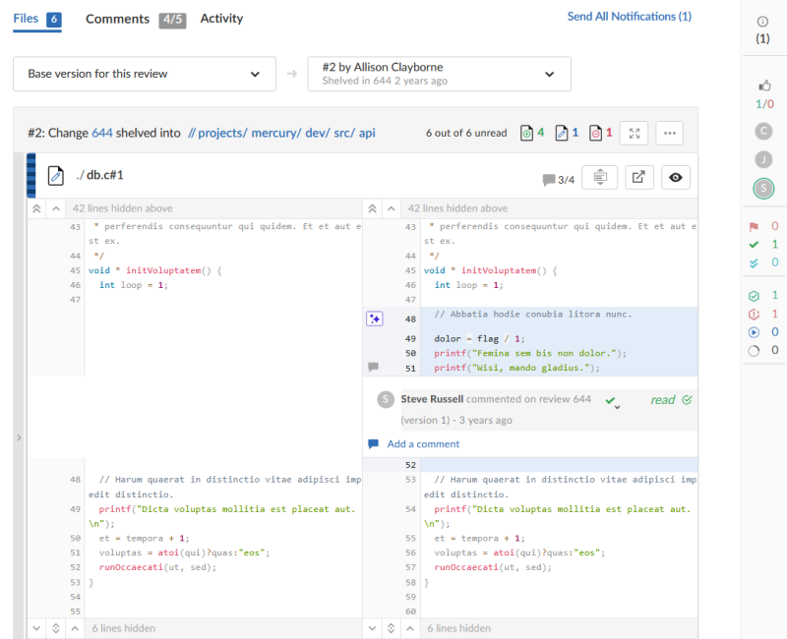Switch to the Activity tab
Screen dimensions: 787x639
[221, 19]
